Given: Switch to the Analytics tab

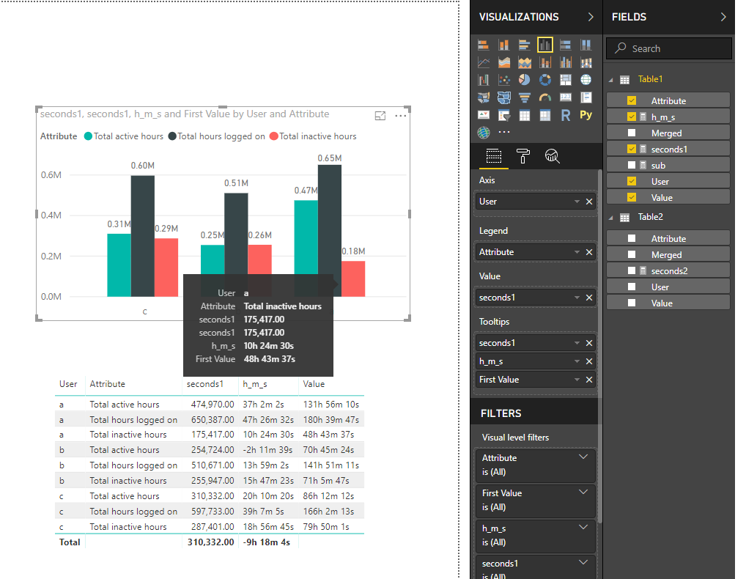Looking at the screenshot, I should tap(552, 156).
